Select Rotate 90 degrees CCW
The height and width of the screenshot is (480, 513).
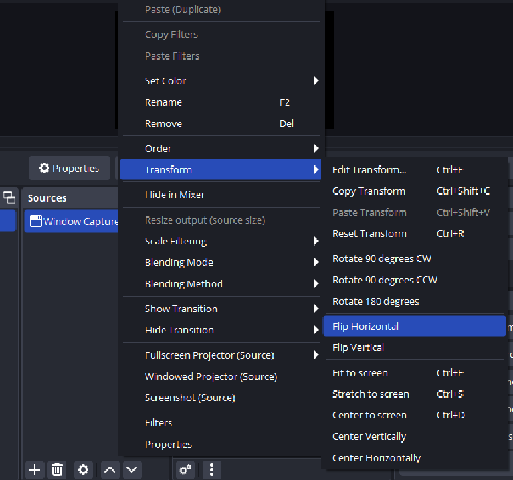[415, 280]
